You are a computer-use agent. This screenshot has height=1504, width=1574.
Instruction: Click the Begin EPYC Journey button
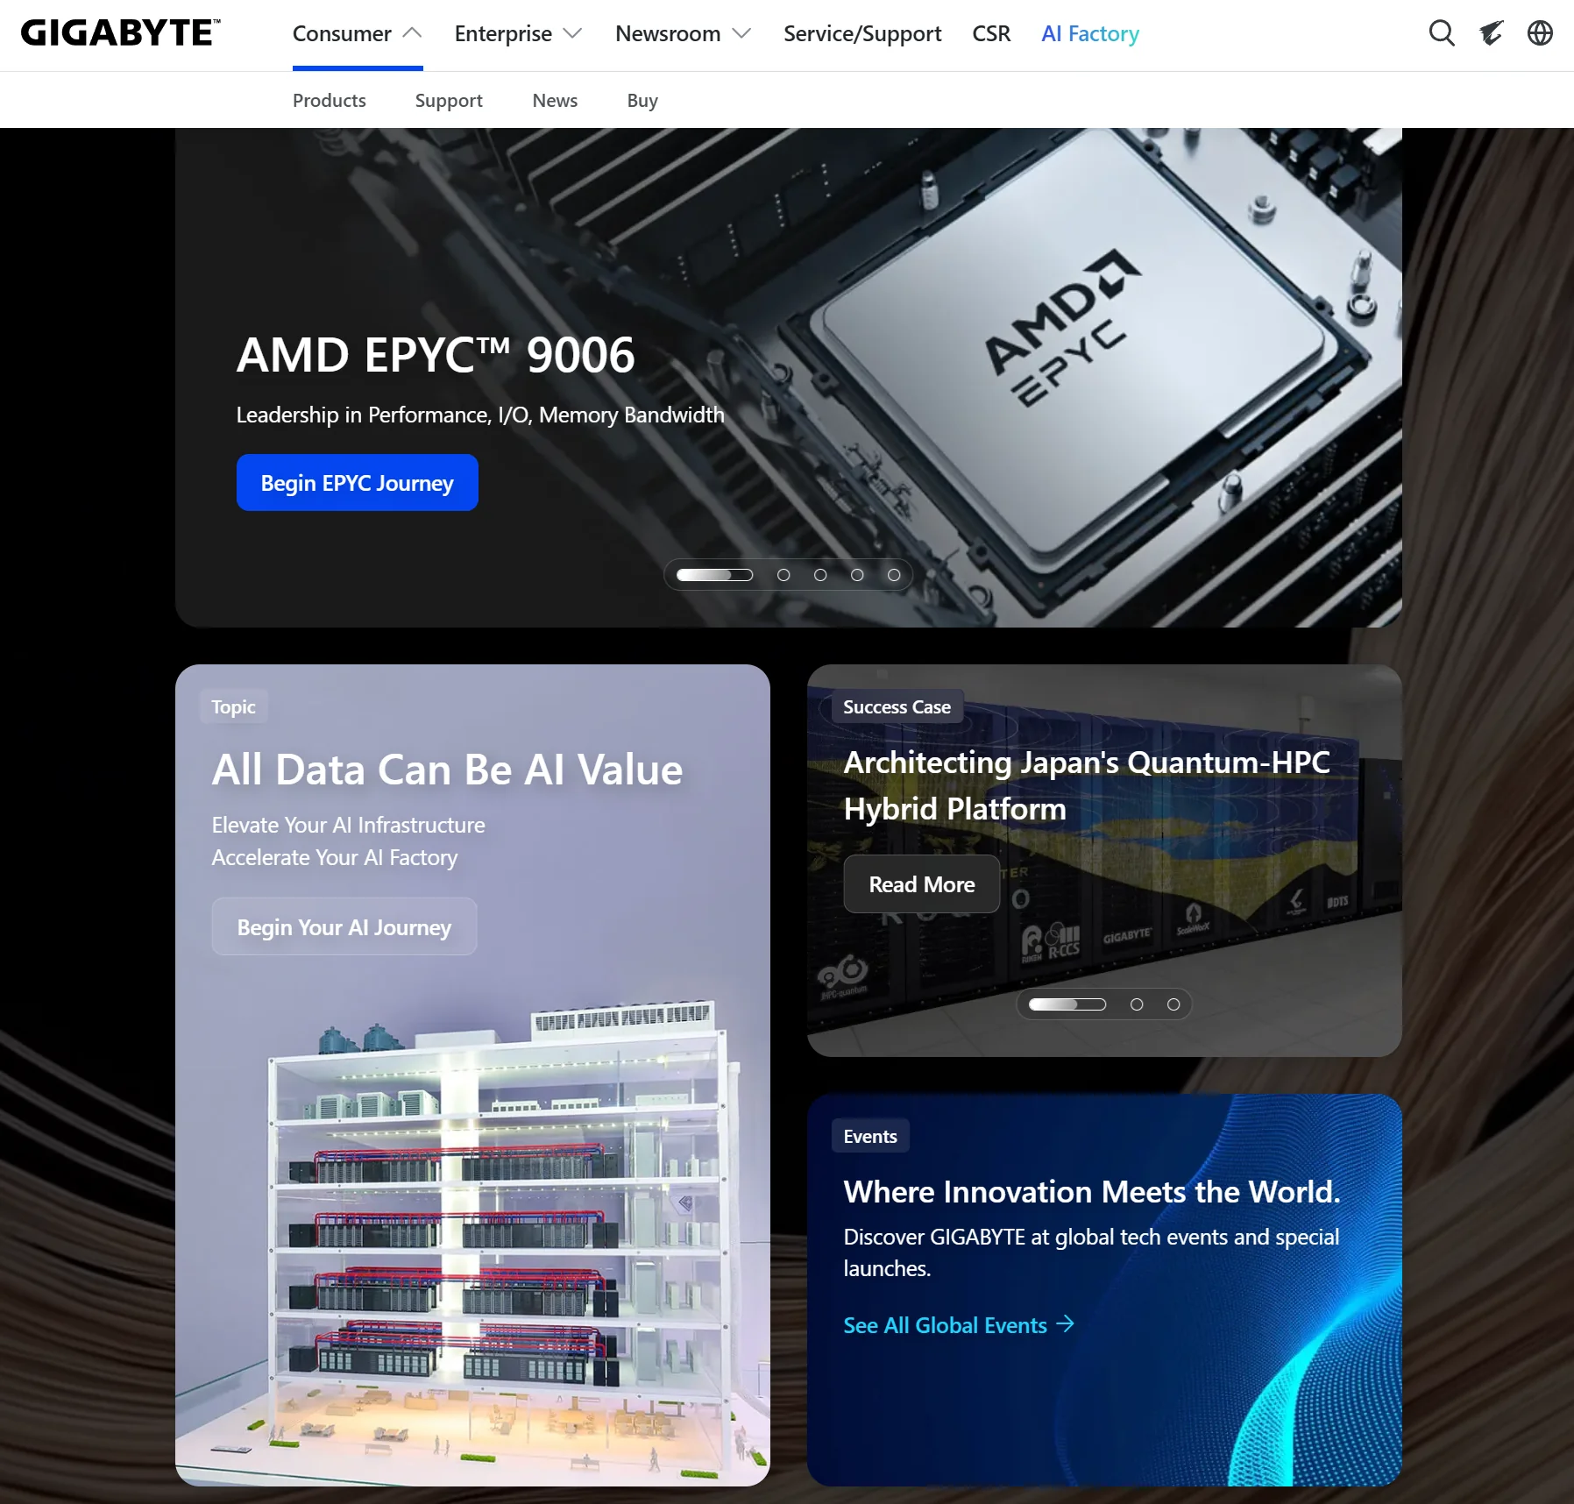[358, 482]
